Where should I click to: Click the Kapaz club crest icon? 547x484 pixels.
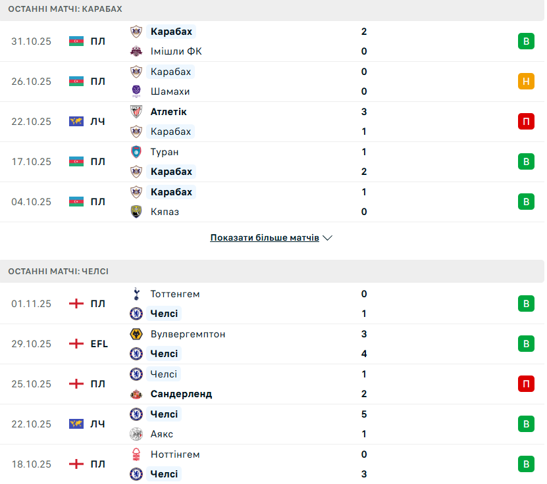coord(136,212)
